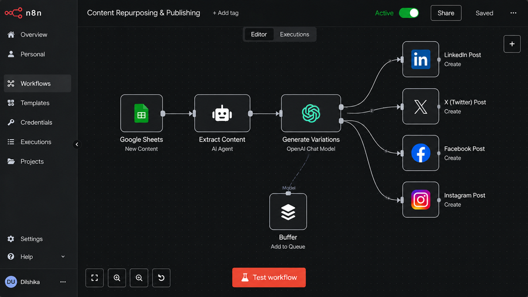
Task: Click the second zoom magnifier button
Action: [x=139, y=278]
